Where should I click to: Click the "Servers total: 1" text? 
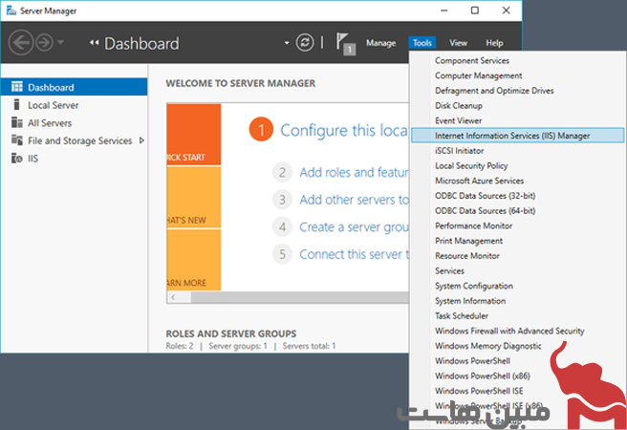[309, 346]
